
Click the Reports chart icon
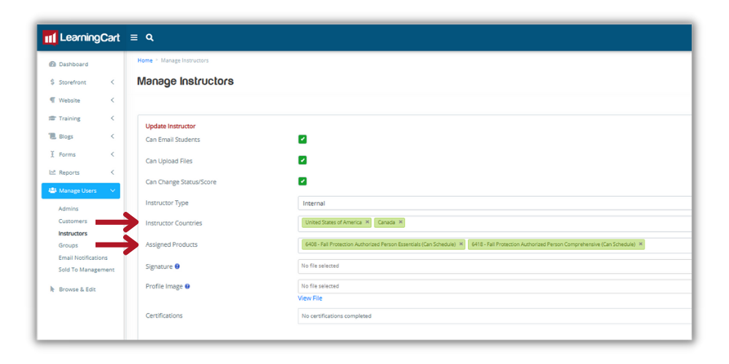[x=52, y=173]
